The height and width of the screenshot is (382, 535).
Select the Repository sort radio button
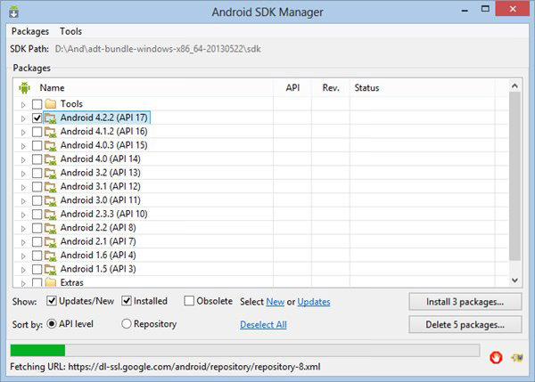127,323
